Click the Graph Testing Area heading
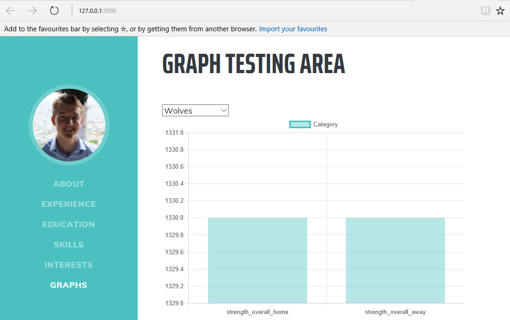The width and height of the screenshot is (510, 320). (254, 64)
